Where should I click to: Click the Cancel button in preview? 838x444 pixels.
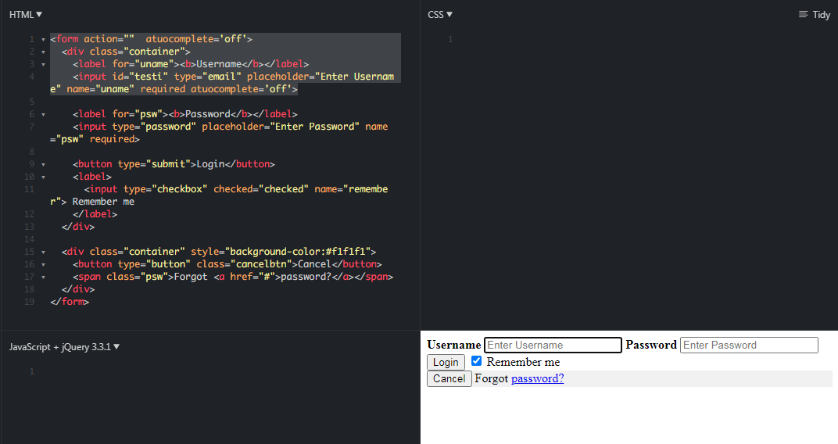[x=449, y=379]
